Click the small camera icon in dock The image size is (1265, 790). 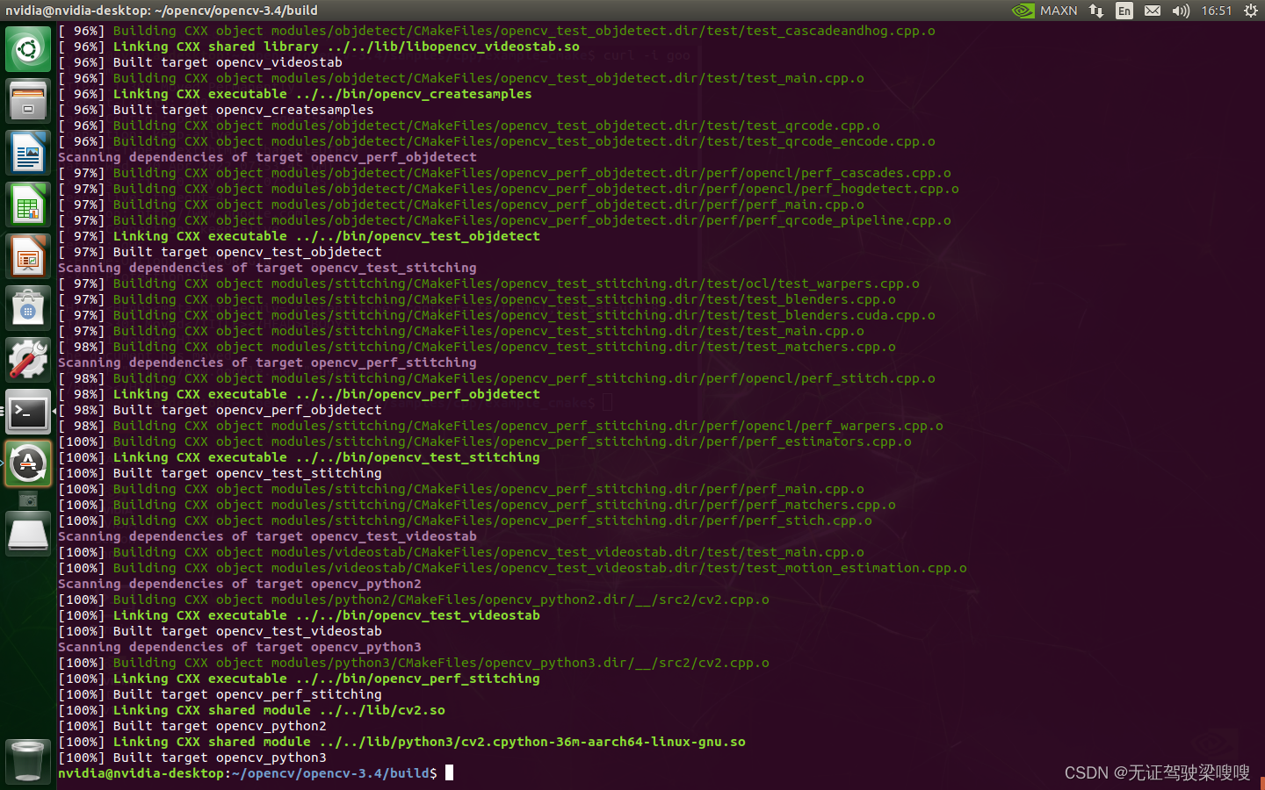pos(28,500)
